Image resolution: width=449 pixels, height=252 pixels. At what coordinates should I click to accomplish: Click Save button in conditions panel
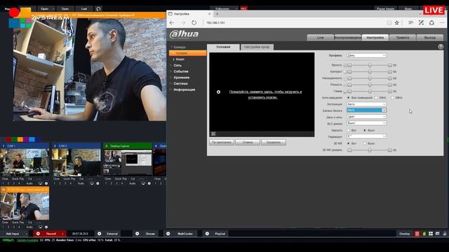coord(274,142)
